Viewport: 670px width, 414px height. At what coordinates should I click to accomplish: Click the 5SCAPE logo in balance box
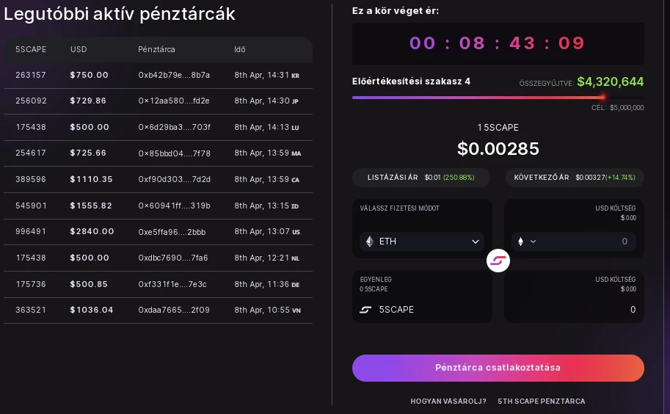click(x=365, y=310)
